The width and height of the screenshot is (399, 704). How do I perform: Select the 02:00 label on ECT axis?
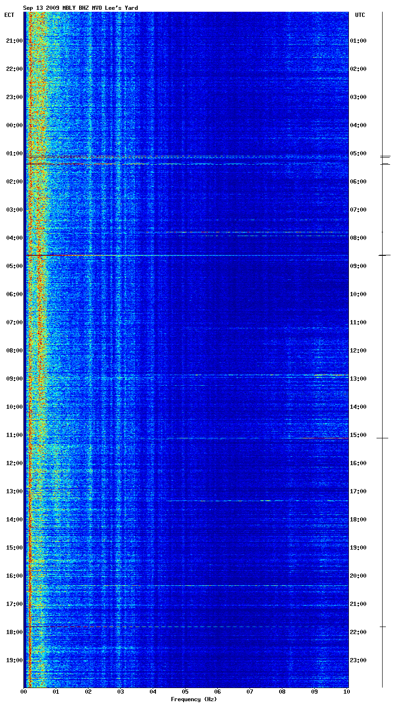[x=14, y=182]
